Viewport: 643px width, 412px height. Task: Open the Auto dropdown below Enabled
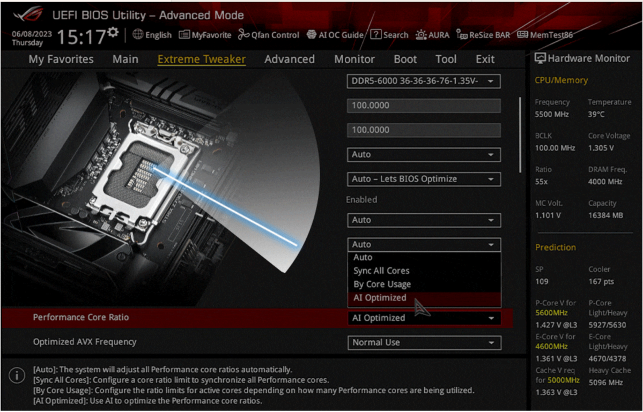coord(424,220)
